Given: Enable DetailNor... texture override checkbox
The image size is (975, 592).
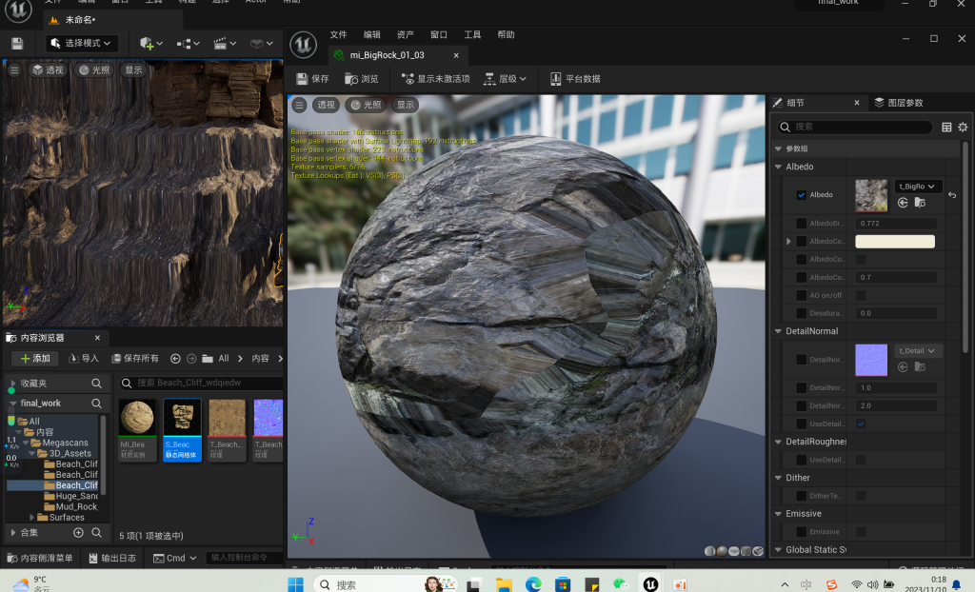Looking at the screenshot, I should pos(801,360).
